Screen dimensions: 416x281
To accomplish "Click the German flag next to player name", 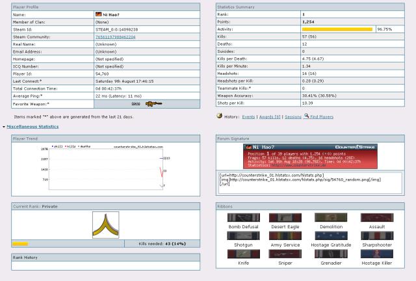I will (x=98, y=14).
